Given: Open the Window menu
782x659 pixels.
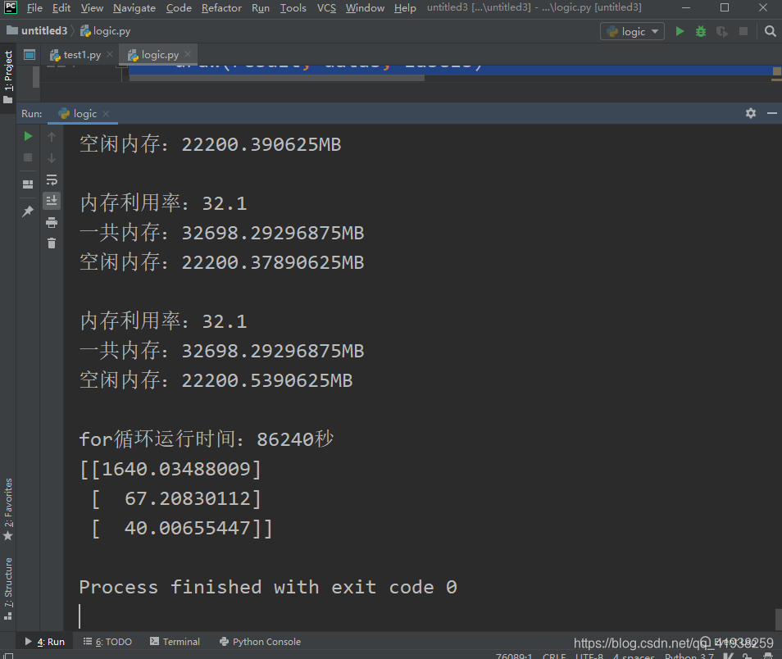Looking at the screenshot, I should pyautogui.click(x=365, y=8).
